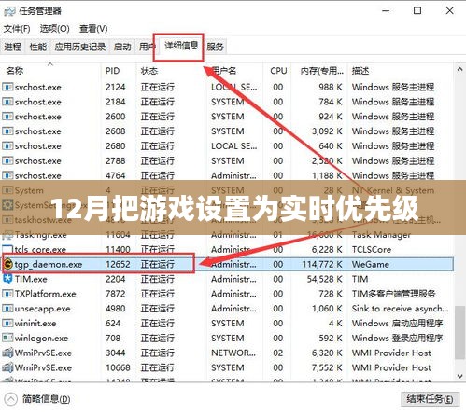Switch to the 启动 tab
Screen dimensions: 466x415
[x=122, y=47]
